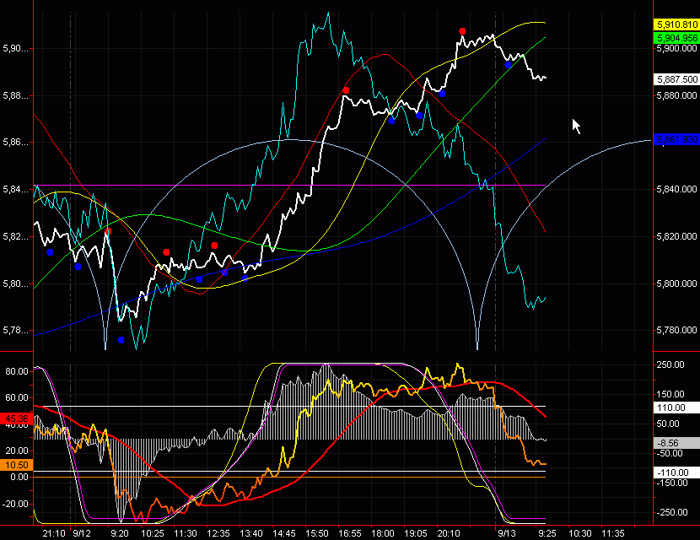This screenshot has height=540, width=700.
Task: Click the 9/12 date axis label
Action: [82, 534]
